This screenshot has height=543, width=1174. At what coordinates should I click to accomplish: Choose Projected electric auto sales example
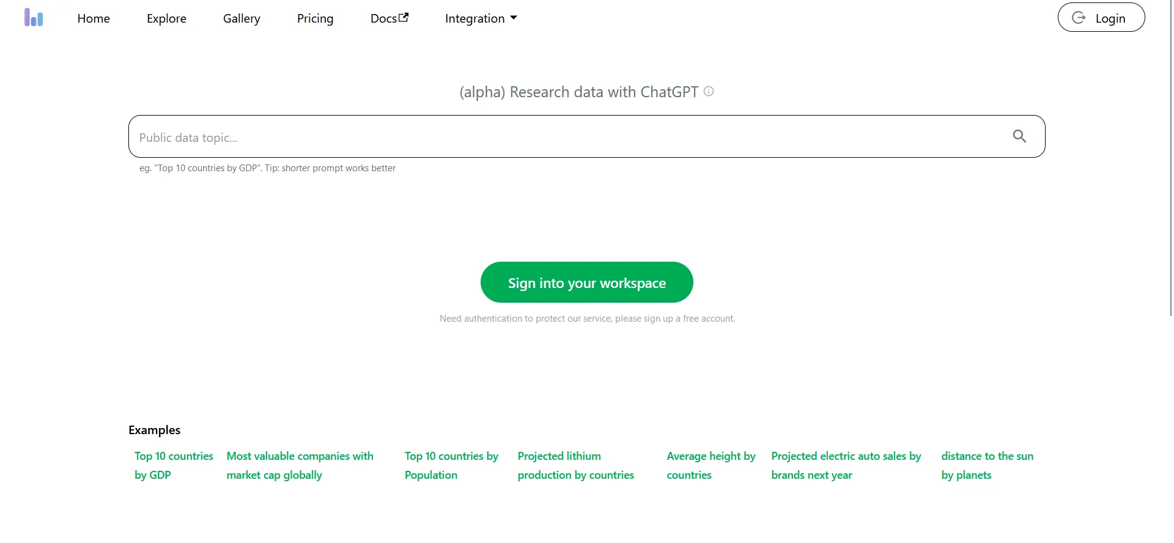[x=846, y=465]
